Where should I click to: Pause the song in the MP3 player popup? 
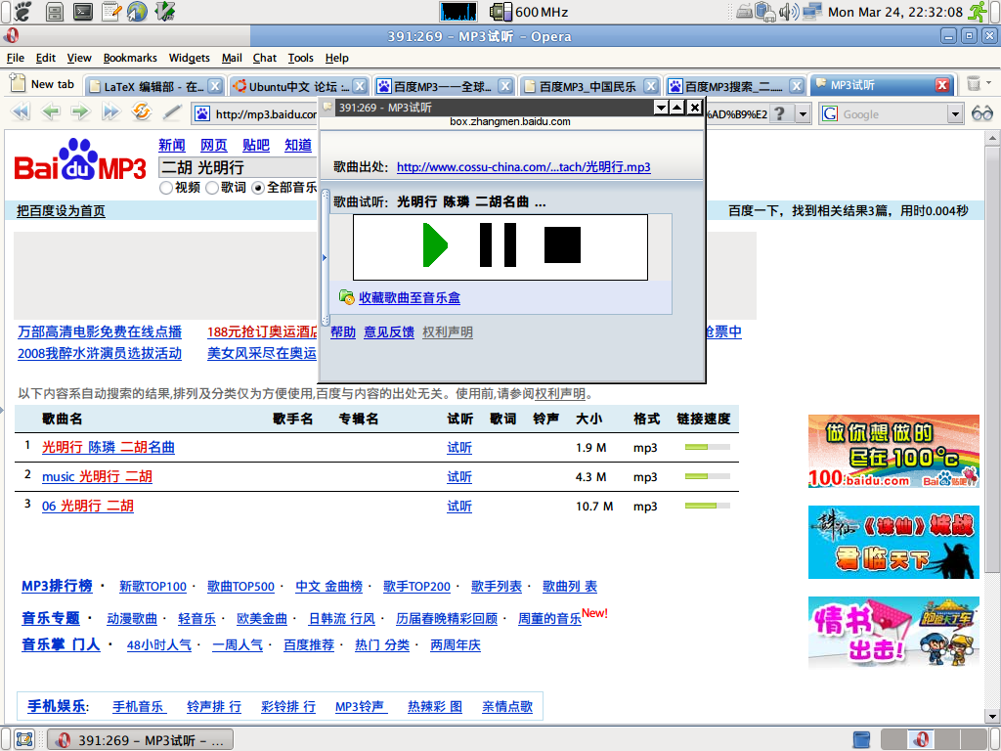coord(498,245)
